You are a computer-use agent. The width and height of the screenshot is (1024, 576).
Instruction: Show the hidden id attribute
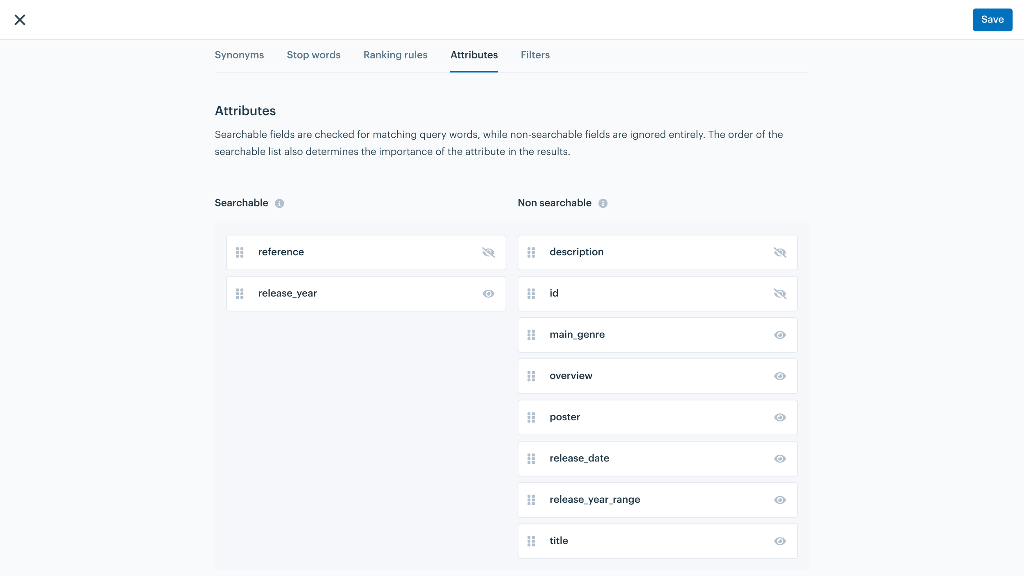[x=779, y=294]
